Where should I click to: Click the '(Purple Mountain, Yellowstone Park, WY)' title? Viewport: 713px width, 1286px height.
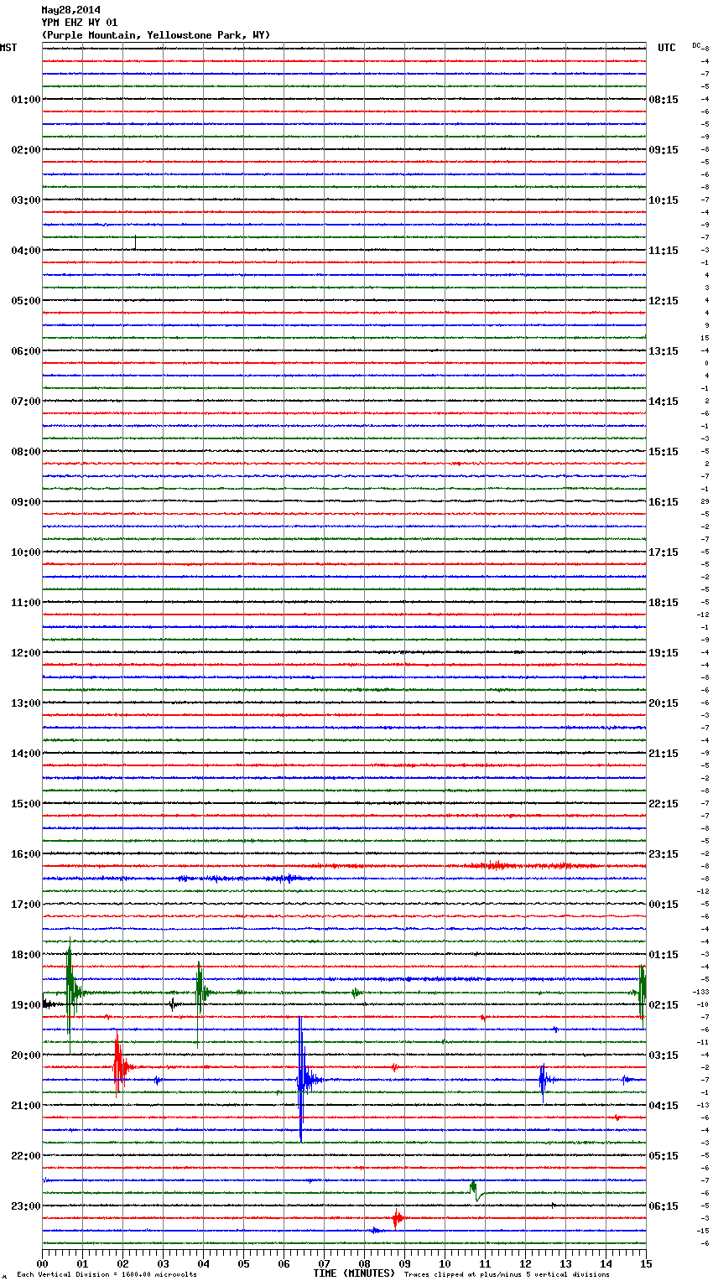pos(156,35)
